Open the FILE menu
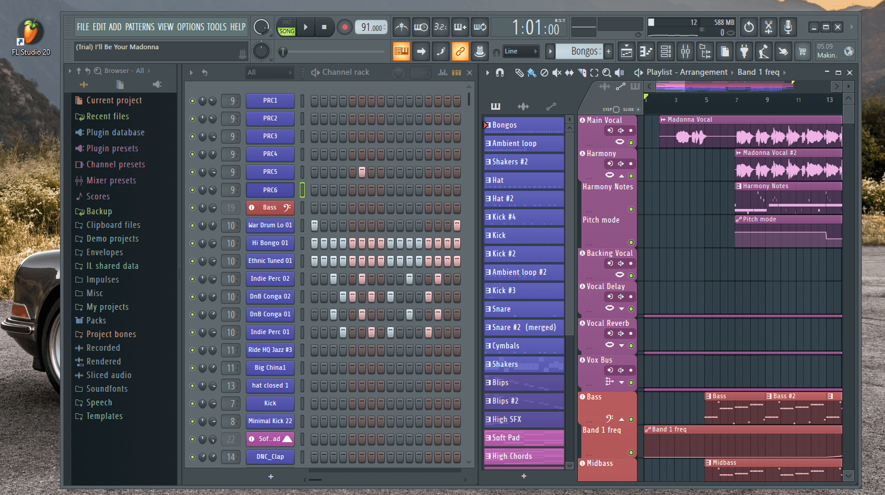Viewport: 885px width, 495px height. (x=83, y=27)
